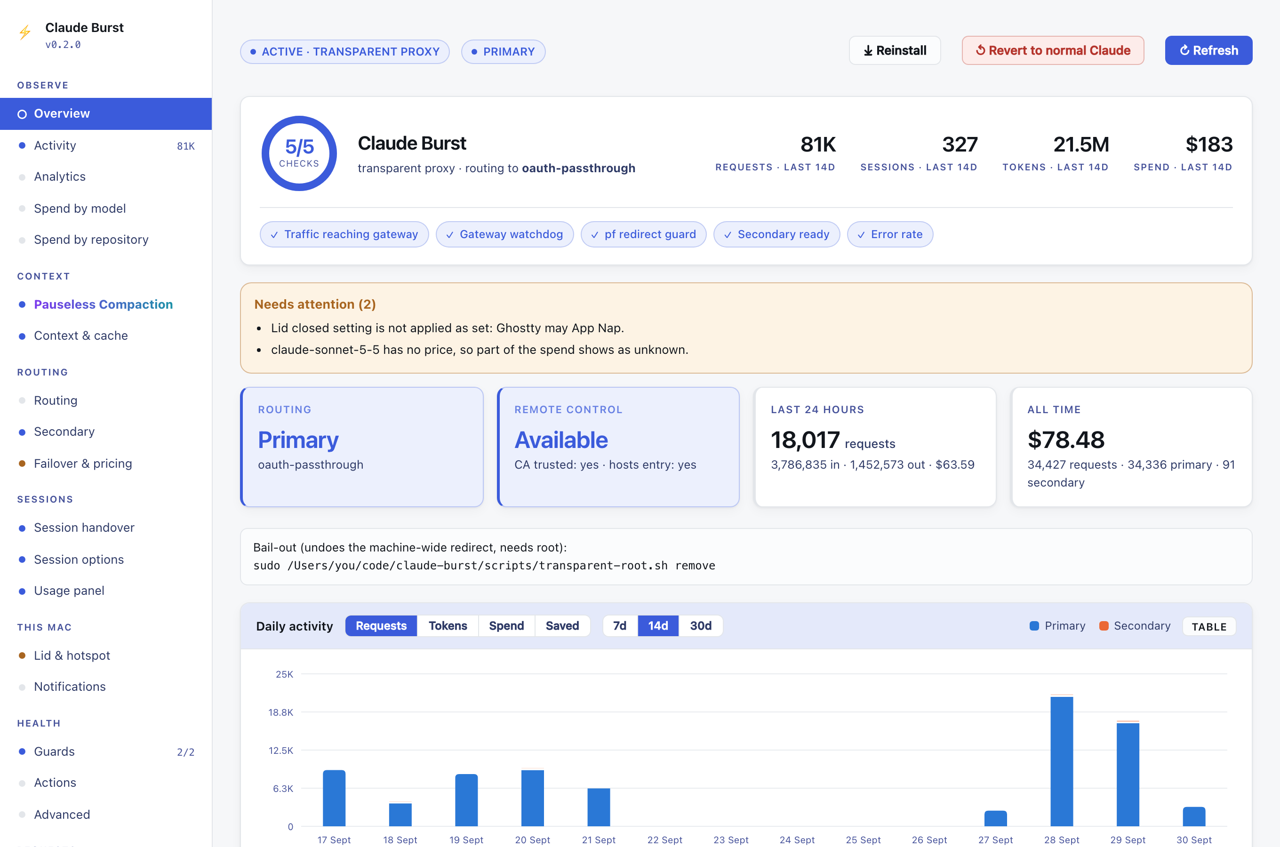Click the claude-sonnet-5-5 no price warning

coord(480,350)
